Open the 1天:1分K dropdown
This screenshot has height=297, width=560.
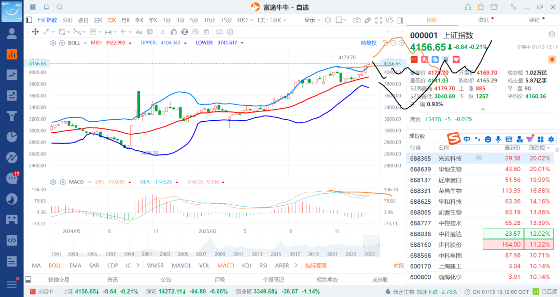point(271,20)
